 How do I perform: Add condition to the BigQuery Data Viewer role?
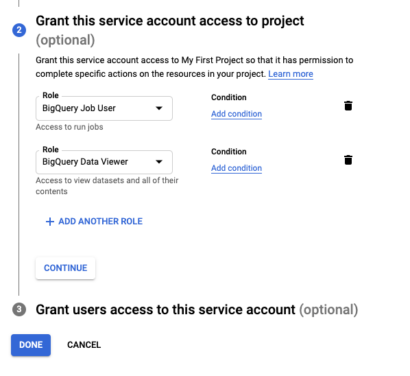(237, 168)
